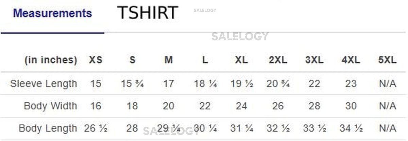Select the XS size column header

coord(96,60)
